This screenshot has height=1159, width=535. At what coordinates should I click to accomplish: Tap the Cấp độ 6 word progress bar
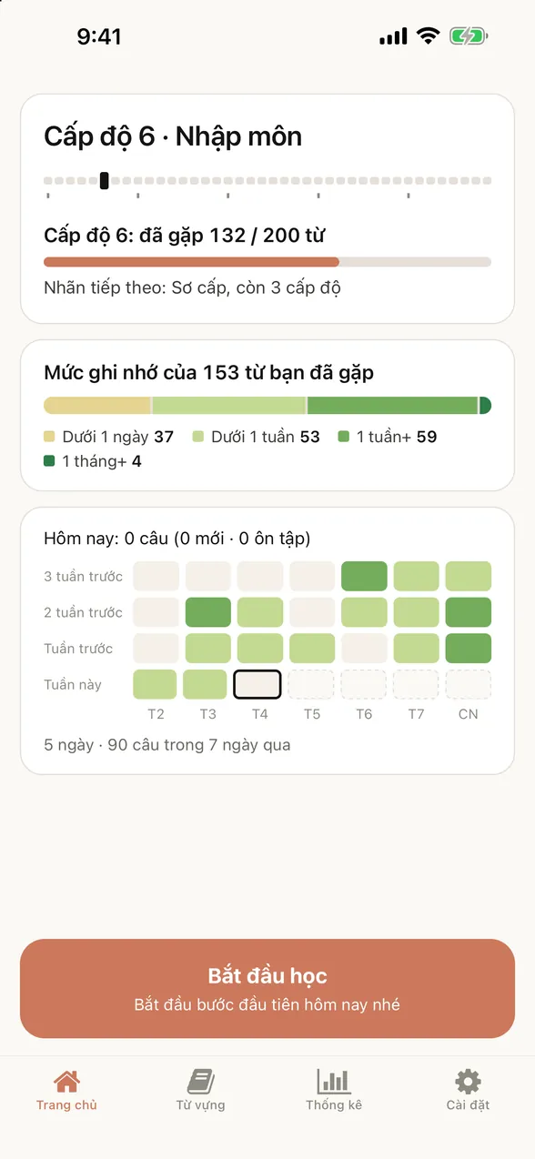pos(267,262)
